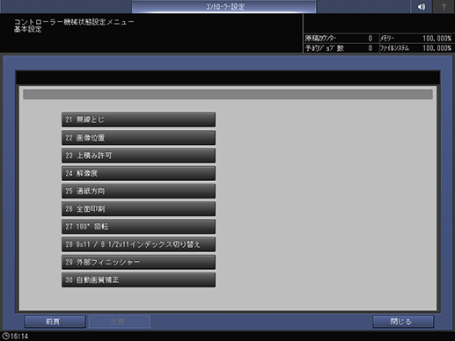Open item 23 上積み許可
Viewport: 455px width, 341px height.
138,156
